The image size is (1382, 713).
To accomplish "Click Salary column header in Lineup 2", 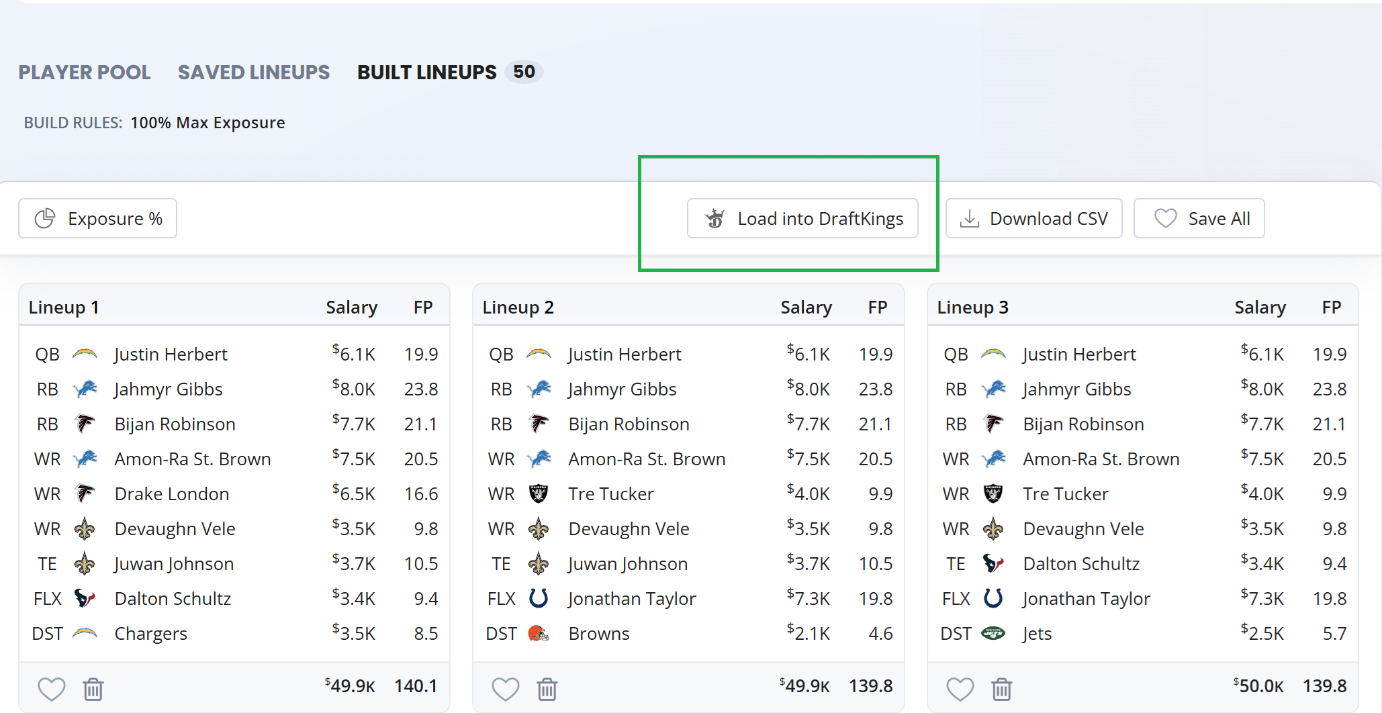I will pos(806,307).
